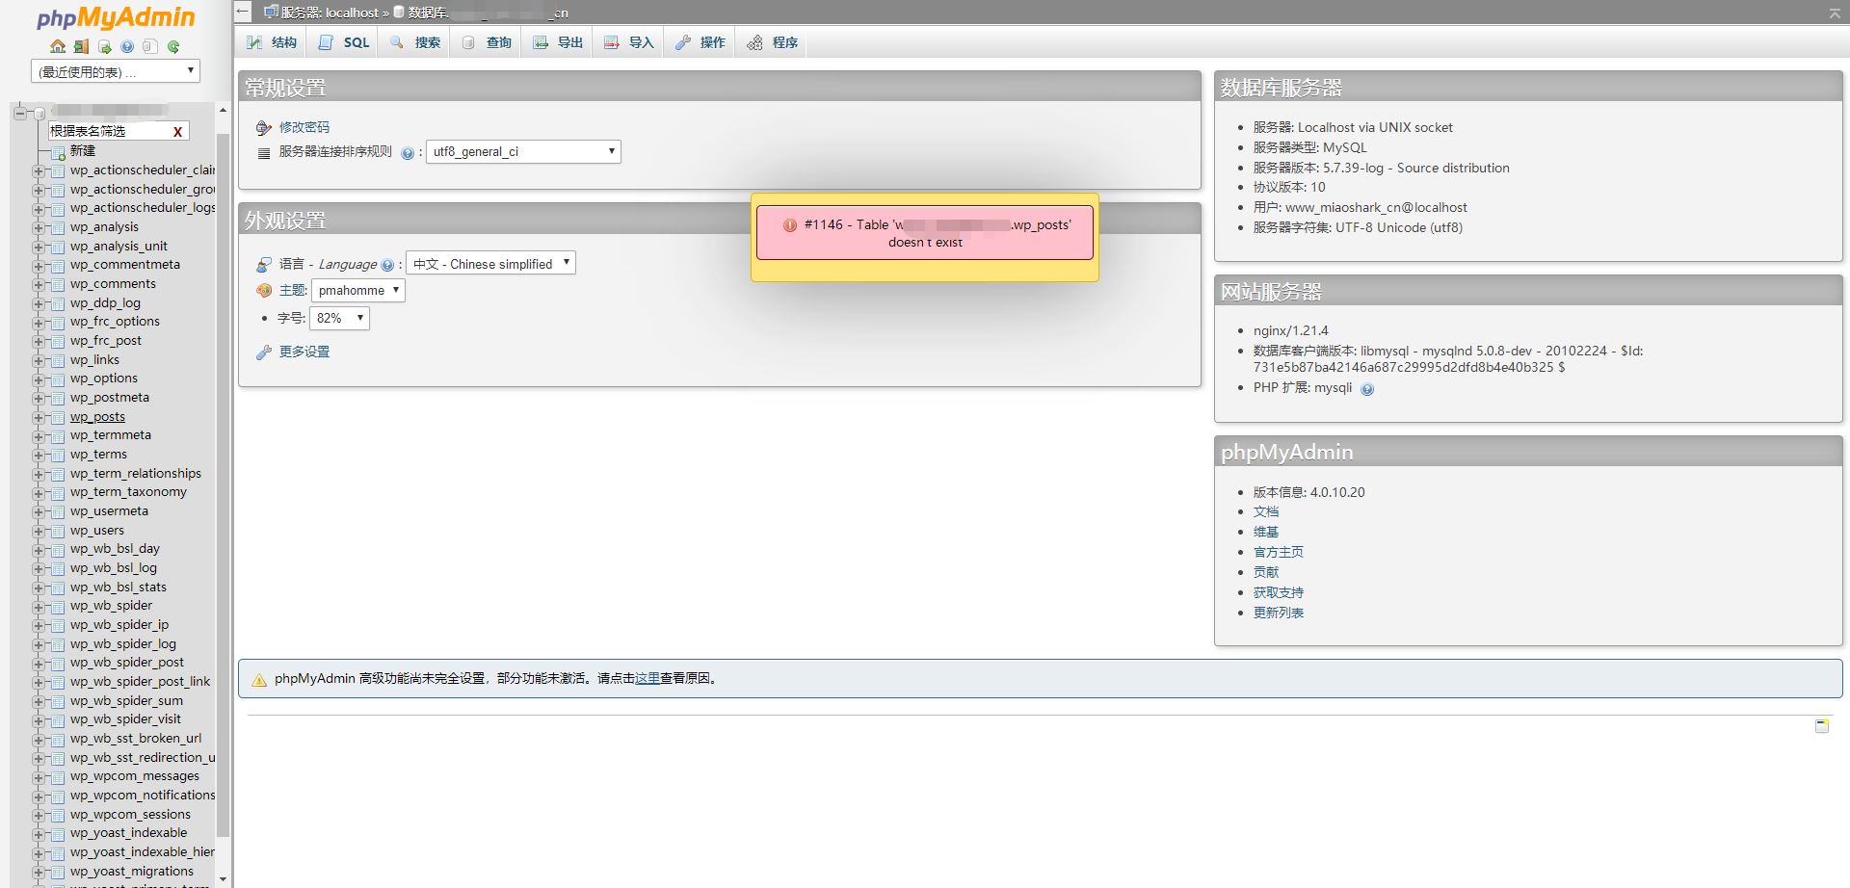Image resolution: width=1850 pixels, height=888 pixels.
Task: Expand wp_postmeta table node
Action: point(39,399)
